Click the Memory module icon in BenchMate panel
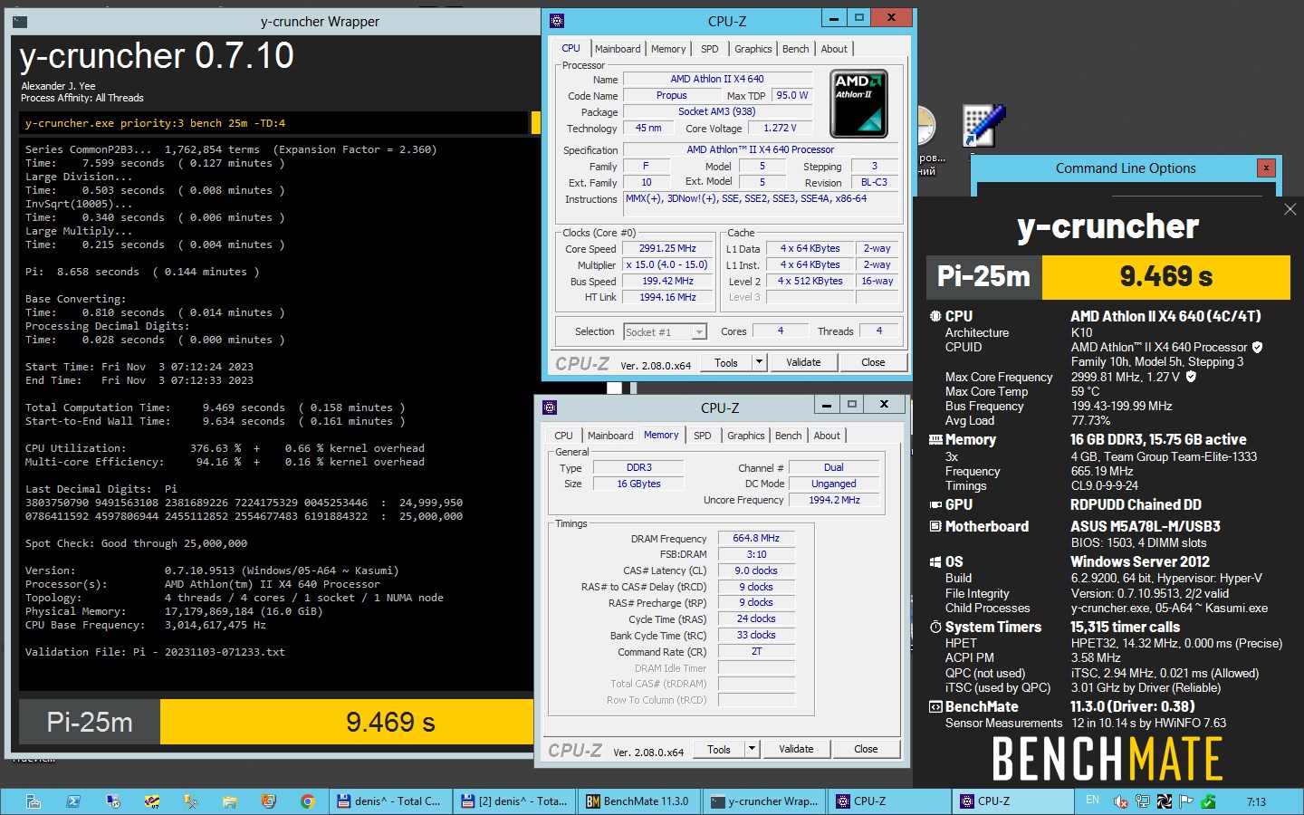This screenshot has height=815, width=1304. [935, 439]
